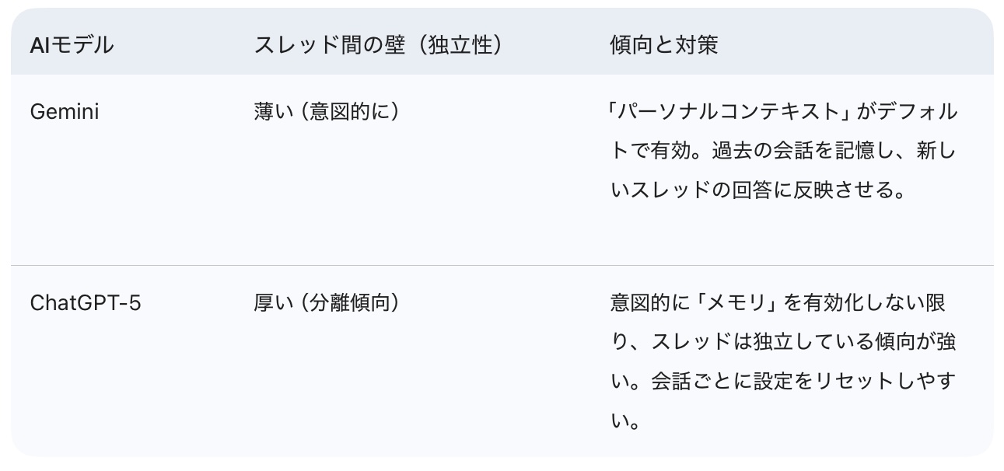Click the quoted term "パーソナルコンテキスト"
The width and height of the screenshot is (1004, 471).
coord(727,112)
